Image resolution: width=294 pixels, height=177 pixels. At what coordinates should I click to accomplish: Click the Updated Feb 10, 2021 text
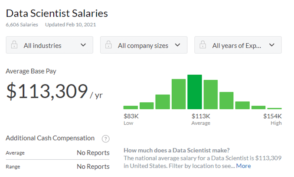tap(70, 25)
